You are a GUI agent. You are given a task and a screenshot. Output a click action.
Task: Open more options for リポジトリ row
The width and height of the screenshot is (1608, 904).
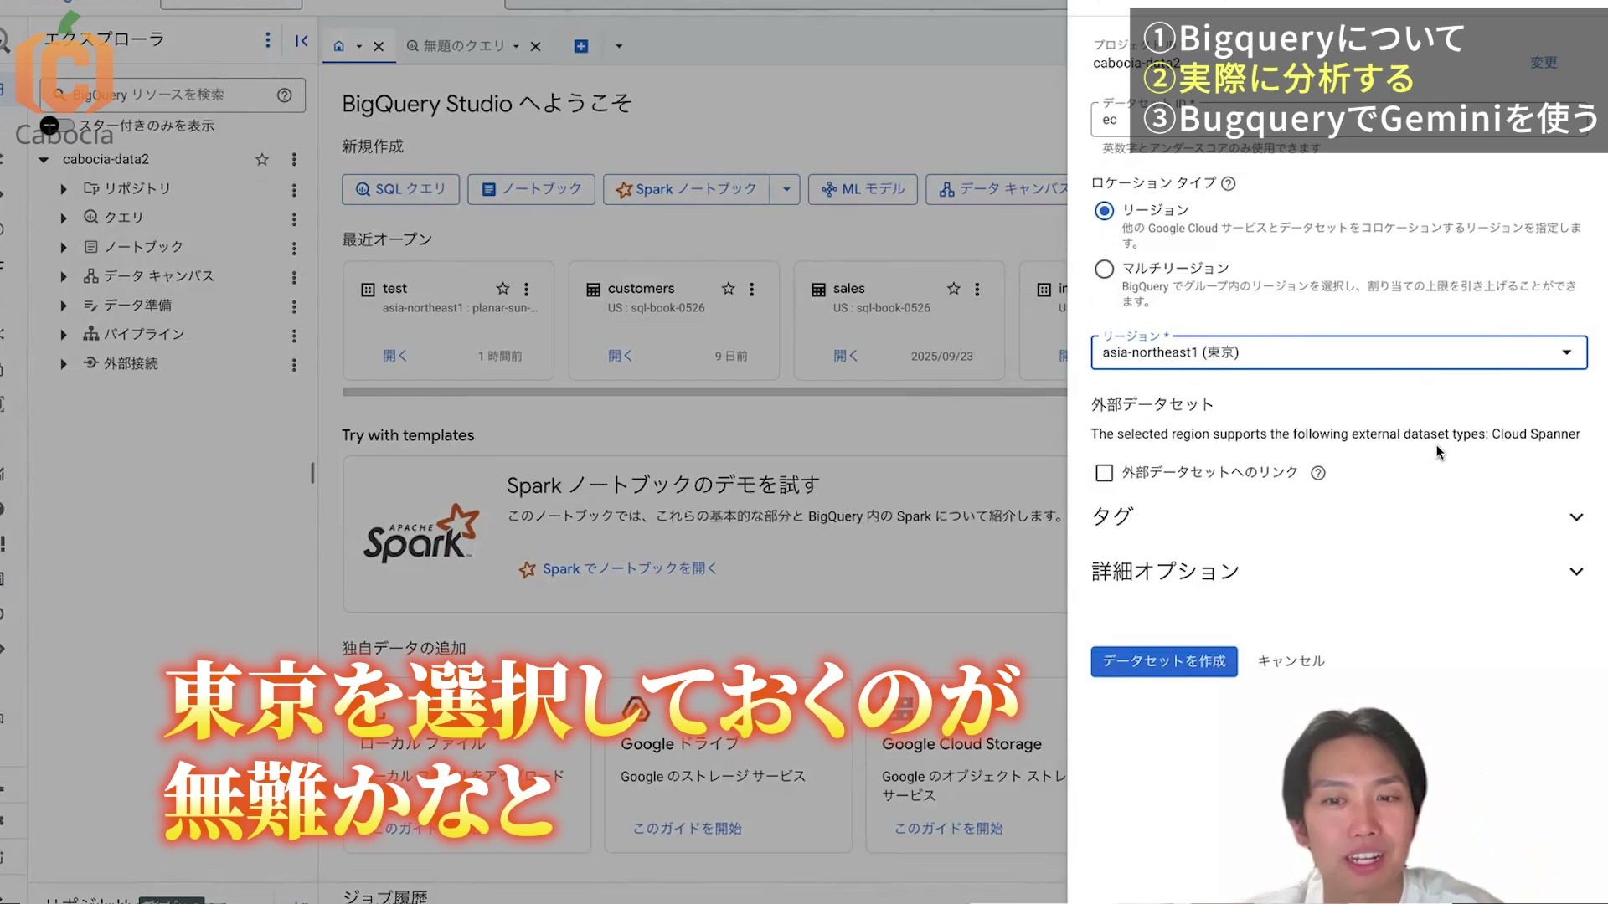click(x=294, y=190)
